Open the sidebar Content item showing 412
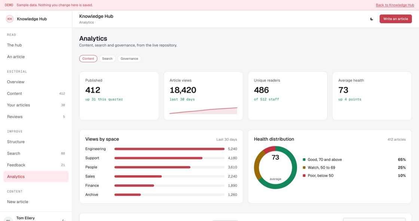Image resolution: width=419 pixels, height=221 pixels. pyautogui.click(x=36, y=93)
